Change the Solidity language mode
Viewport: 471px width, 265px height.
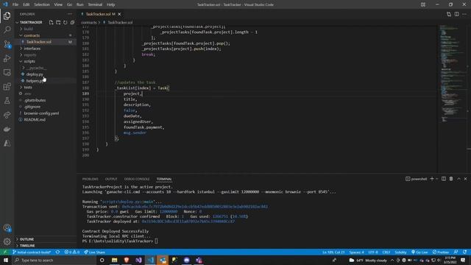coord(400,252)
